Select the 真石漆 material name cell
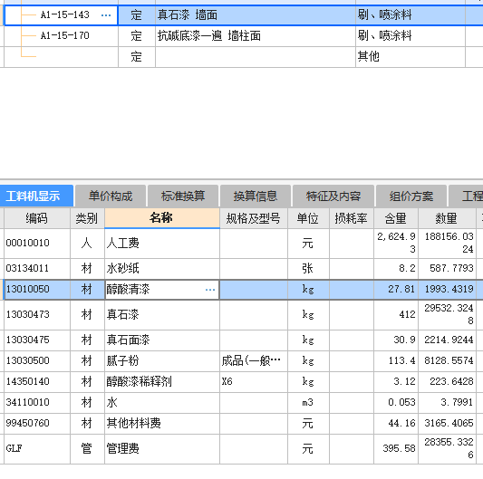Screen dimensions: 483x479 click(162, 314)
